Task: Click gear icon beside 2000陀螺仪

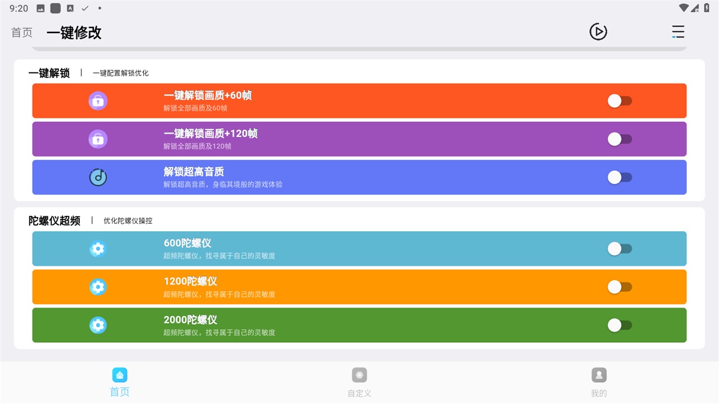Action: click(x=98, y=325)
